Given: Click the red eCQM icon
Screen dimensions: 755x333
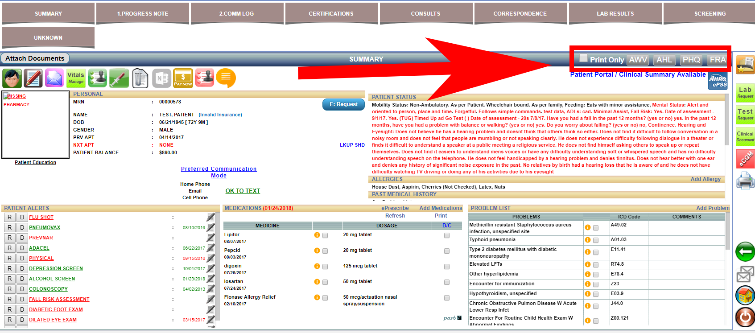Looking at the screenshot, I should click(x=745, y=159).
